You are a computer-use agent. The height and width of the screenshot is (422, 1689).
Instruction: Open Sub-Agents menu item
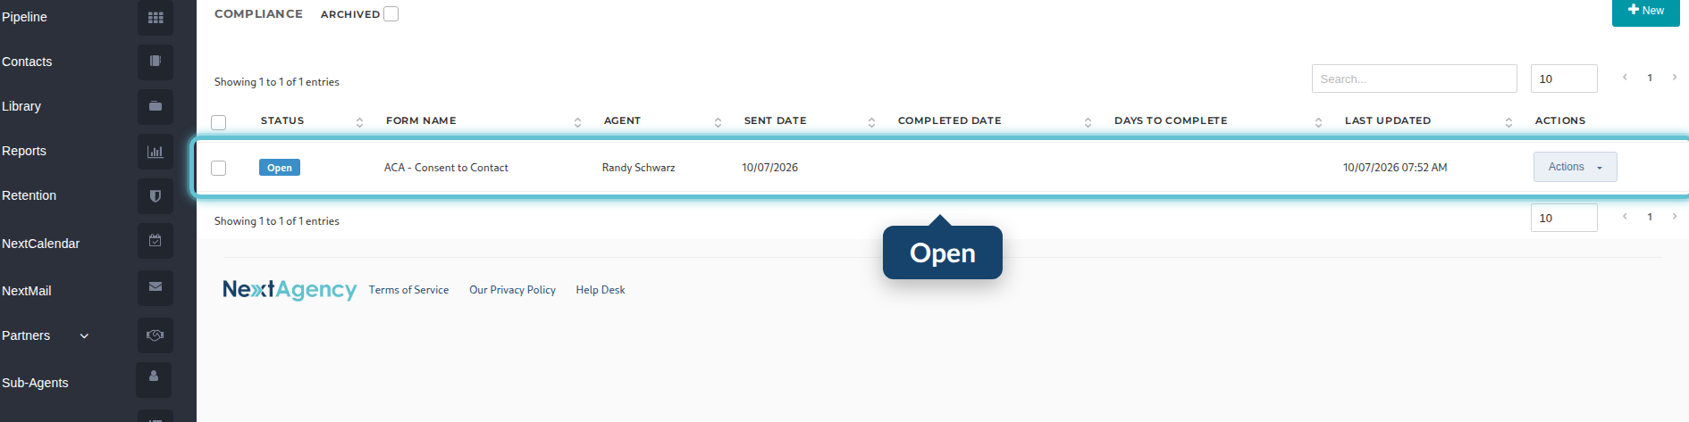click(x=35, y=383)
